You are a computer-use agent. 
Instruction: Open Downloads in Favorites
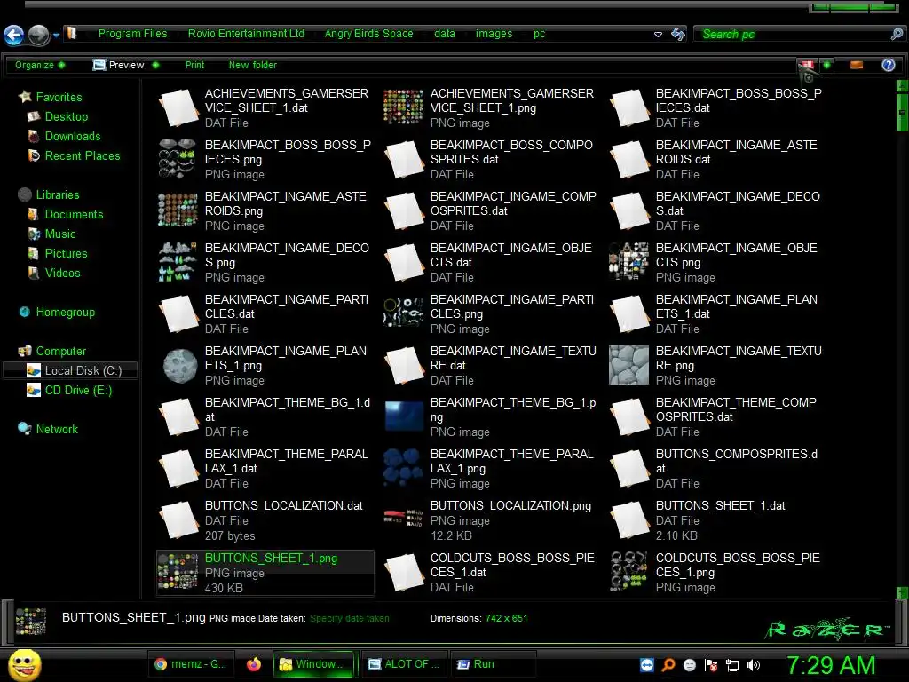point(73,136)
